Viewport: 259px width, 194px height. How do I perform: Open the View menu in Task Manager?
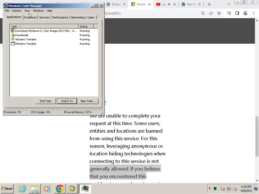27,11
